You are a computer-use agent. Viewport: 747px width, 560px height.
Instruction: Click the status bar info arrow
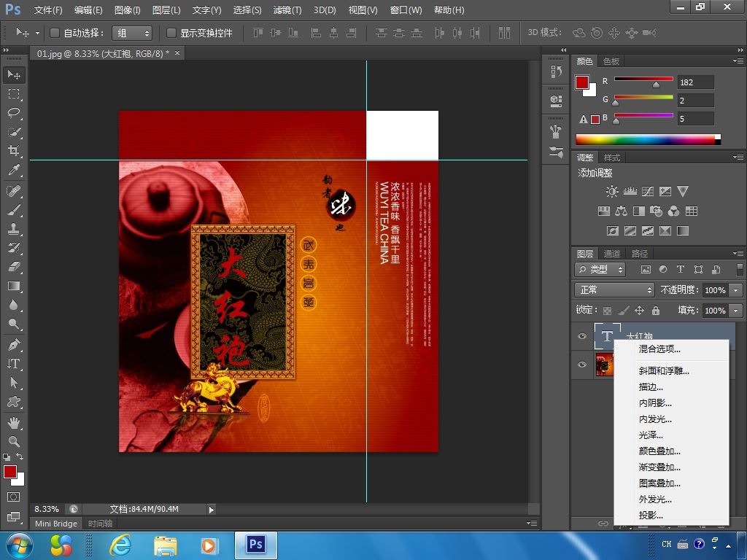211,510
